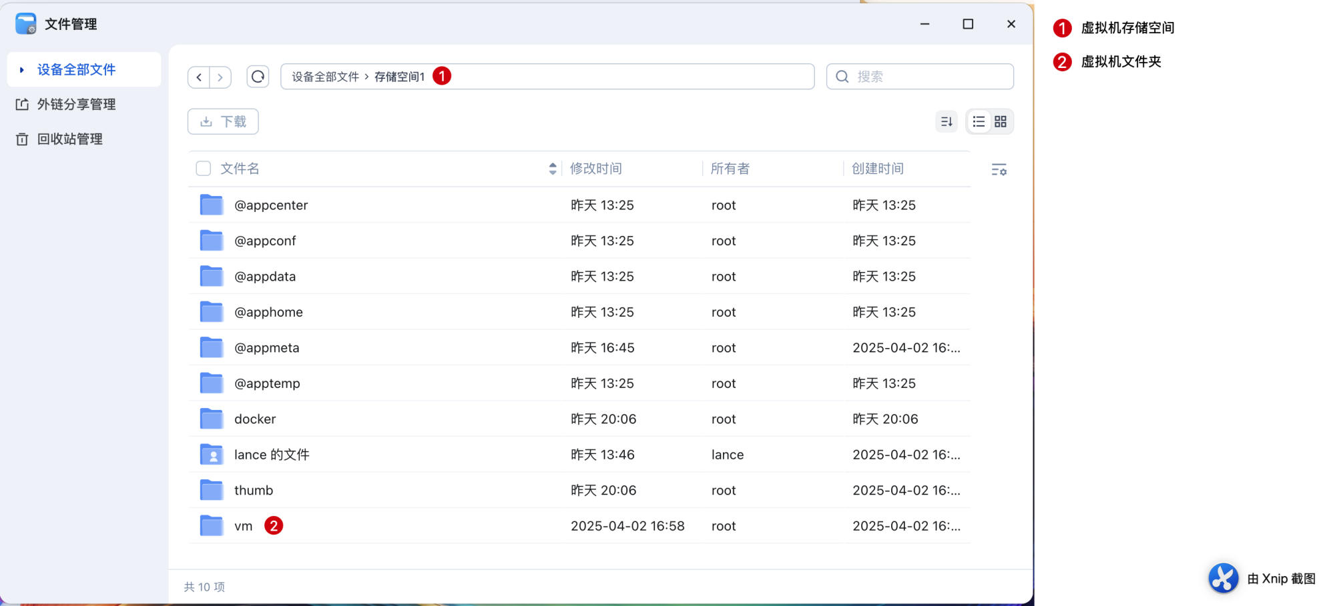
Task: Refresh the current folder listing
Action: pyautogui.click(x=258, y=77)
